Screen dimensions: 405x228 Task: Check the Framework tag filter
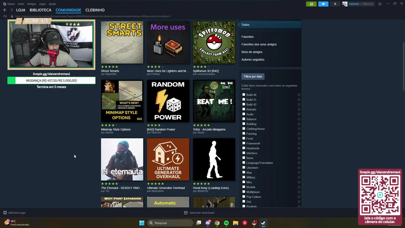244,143
